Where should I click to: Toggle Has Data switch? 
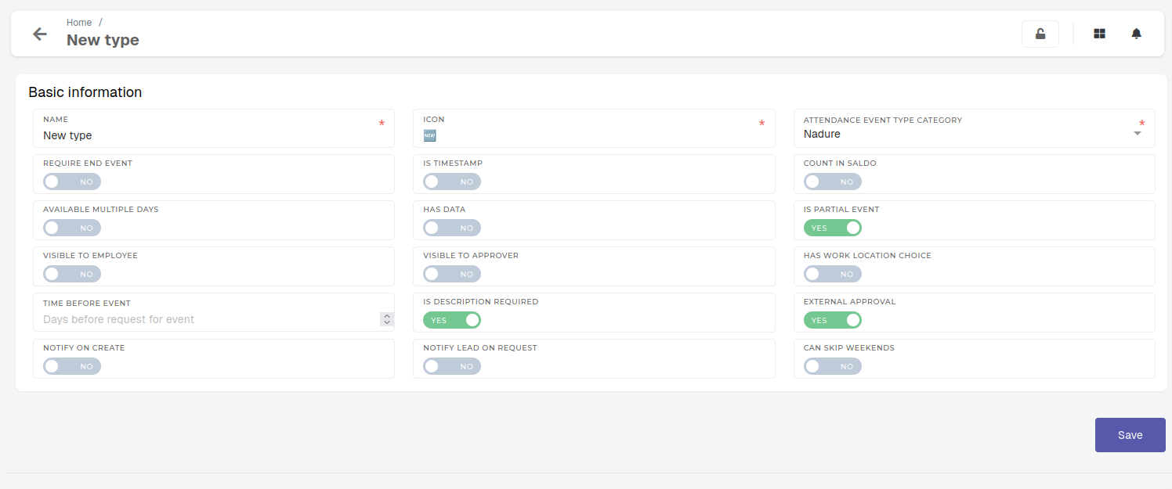452,228
